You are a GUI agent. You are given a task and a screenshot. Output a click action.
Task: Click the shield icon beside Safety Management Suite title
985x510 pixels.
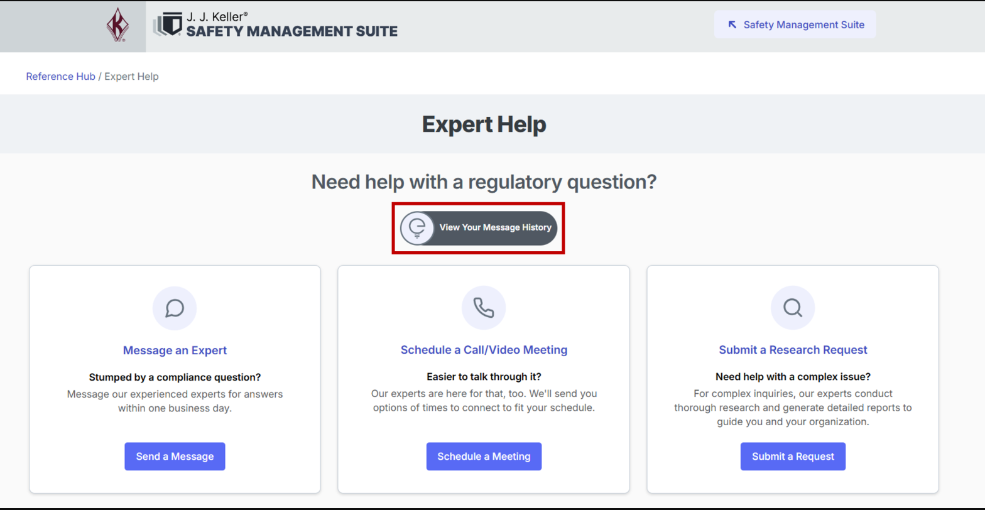[167, 24]
